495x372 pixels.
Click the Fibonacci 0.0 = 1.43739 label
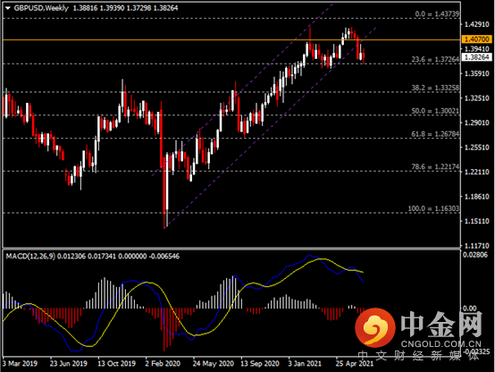pyautogui.click(x=437, y=14)
